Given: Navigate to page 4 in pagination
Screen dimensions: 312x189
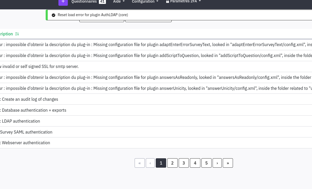Looking at the screenshot, I should [x=195, y=163].
